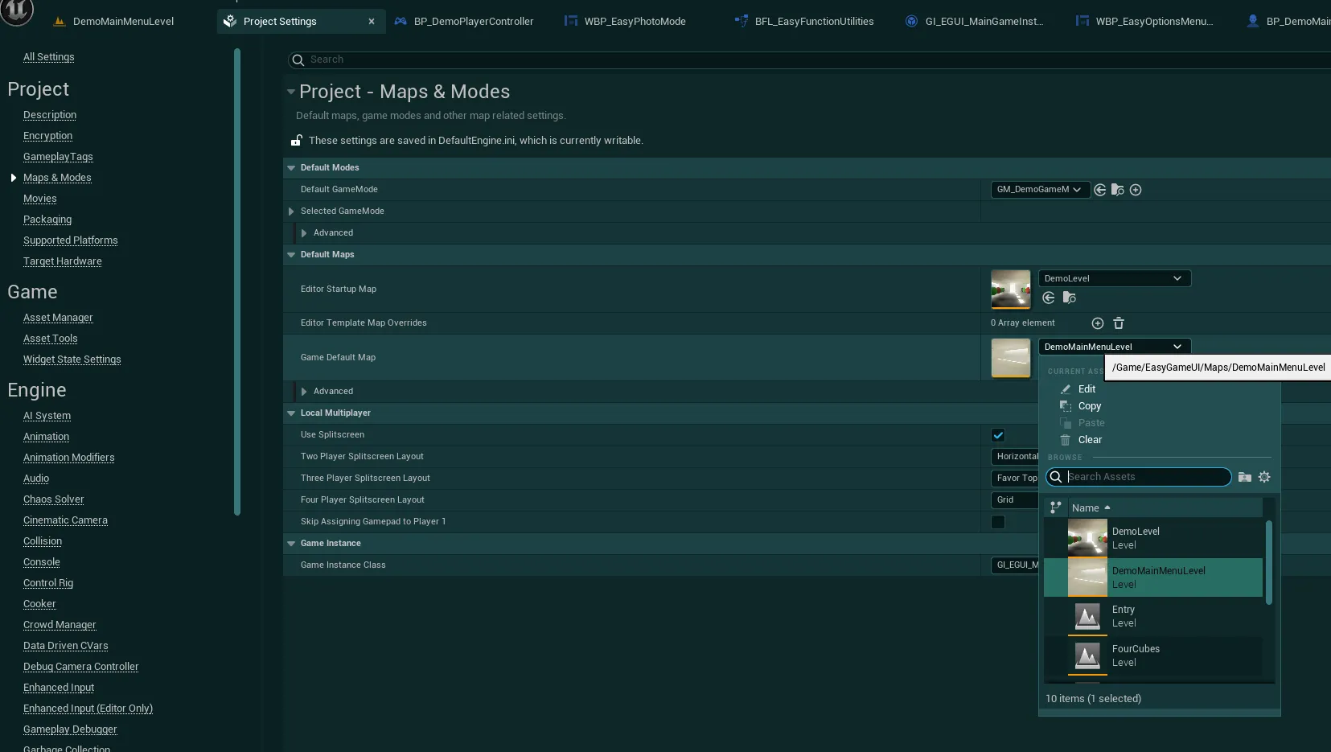Open the GM_DemoGameM GameMode dropdown
The image size is (1331, 752).
click(1040, 190)
